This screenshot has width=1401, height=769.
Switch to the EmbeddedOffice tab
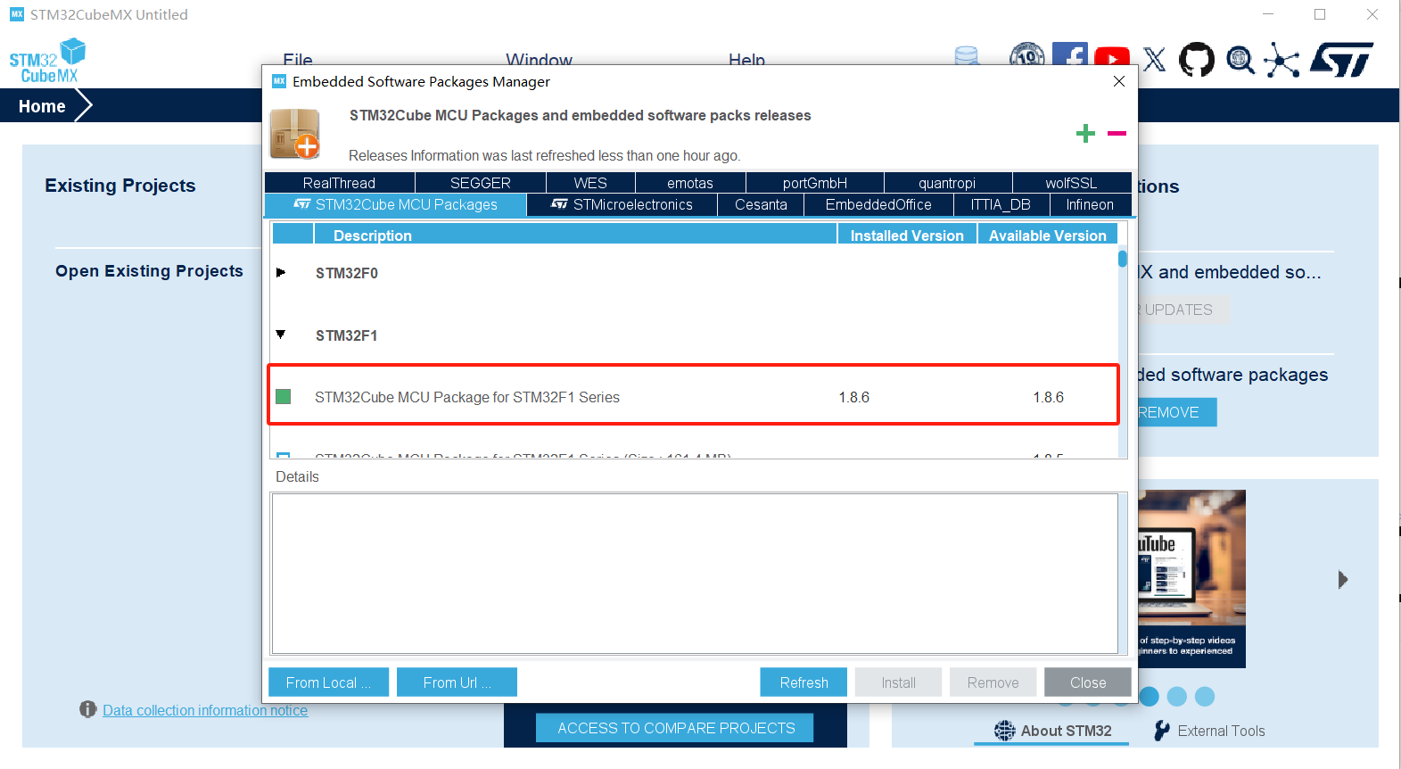point(878,205)
